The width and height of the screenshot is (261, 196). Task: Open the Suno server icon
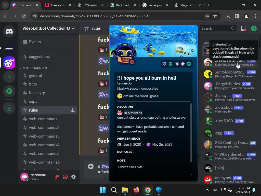[9, 48]
